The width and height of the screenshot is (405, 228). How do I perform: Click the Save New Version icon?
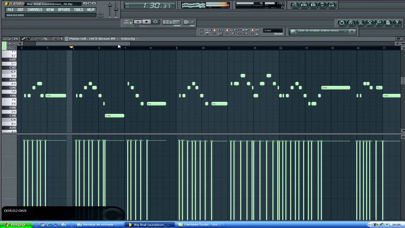(351, 22)
